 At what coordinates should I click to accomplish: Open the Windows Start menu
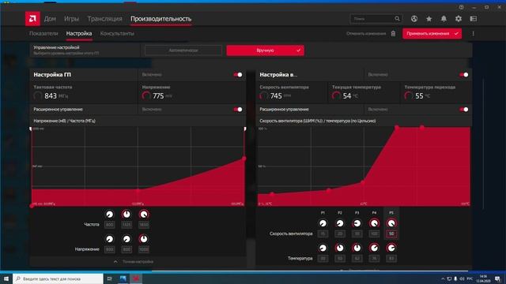point(6,278)
